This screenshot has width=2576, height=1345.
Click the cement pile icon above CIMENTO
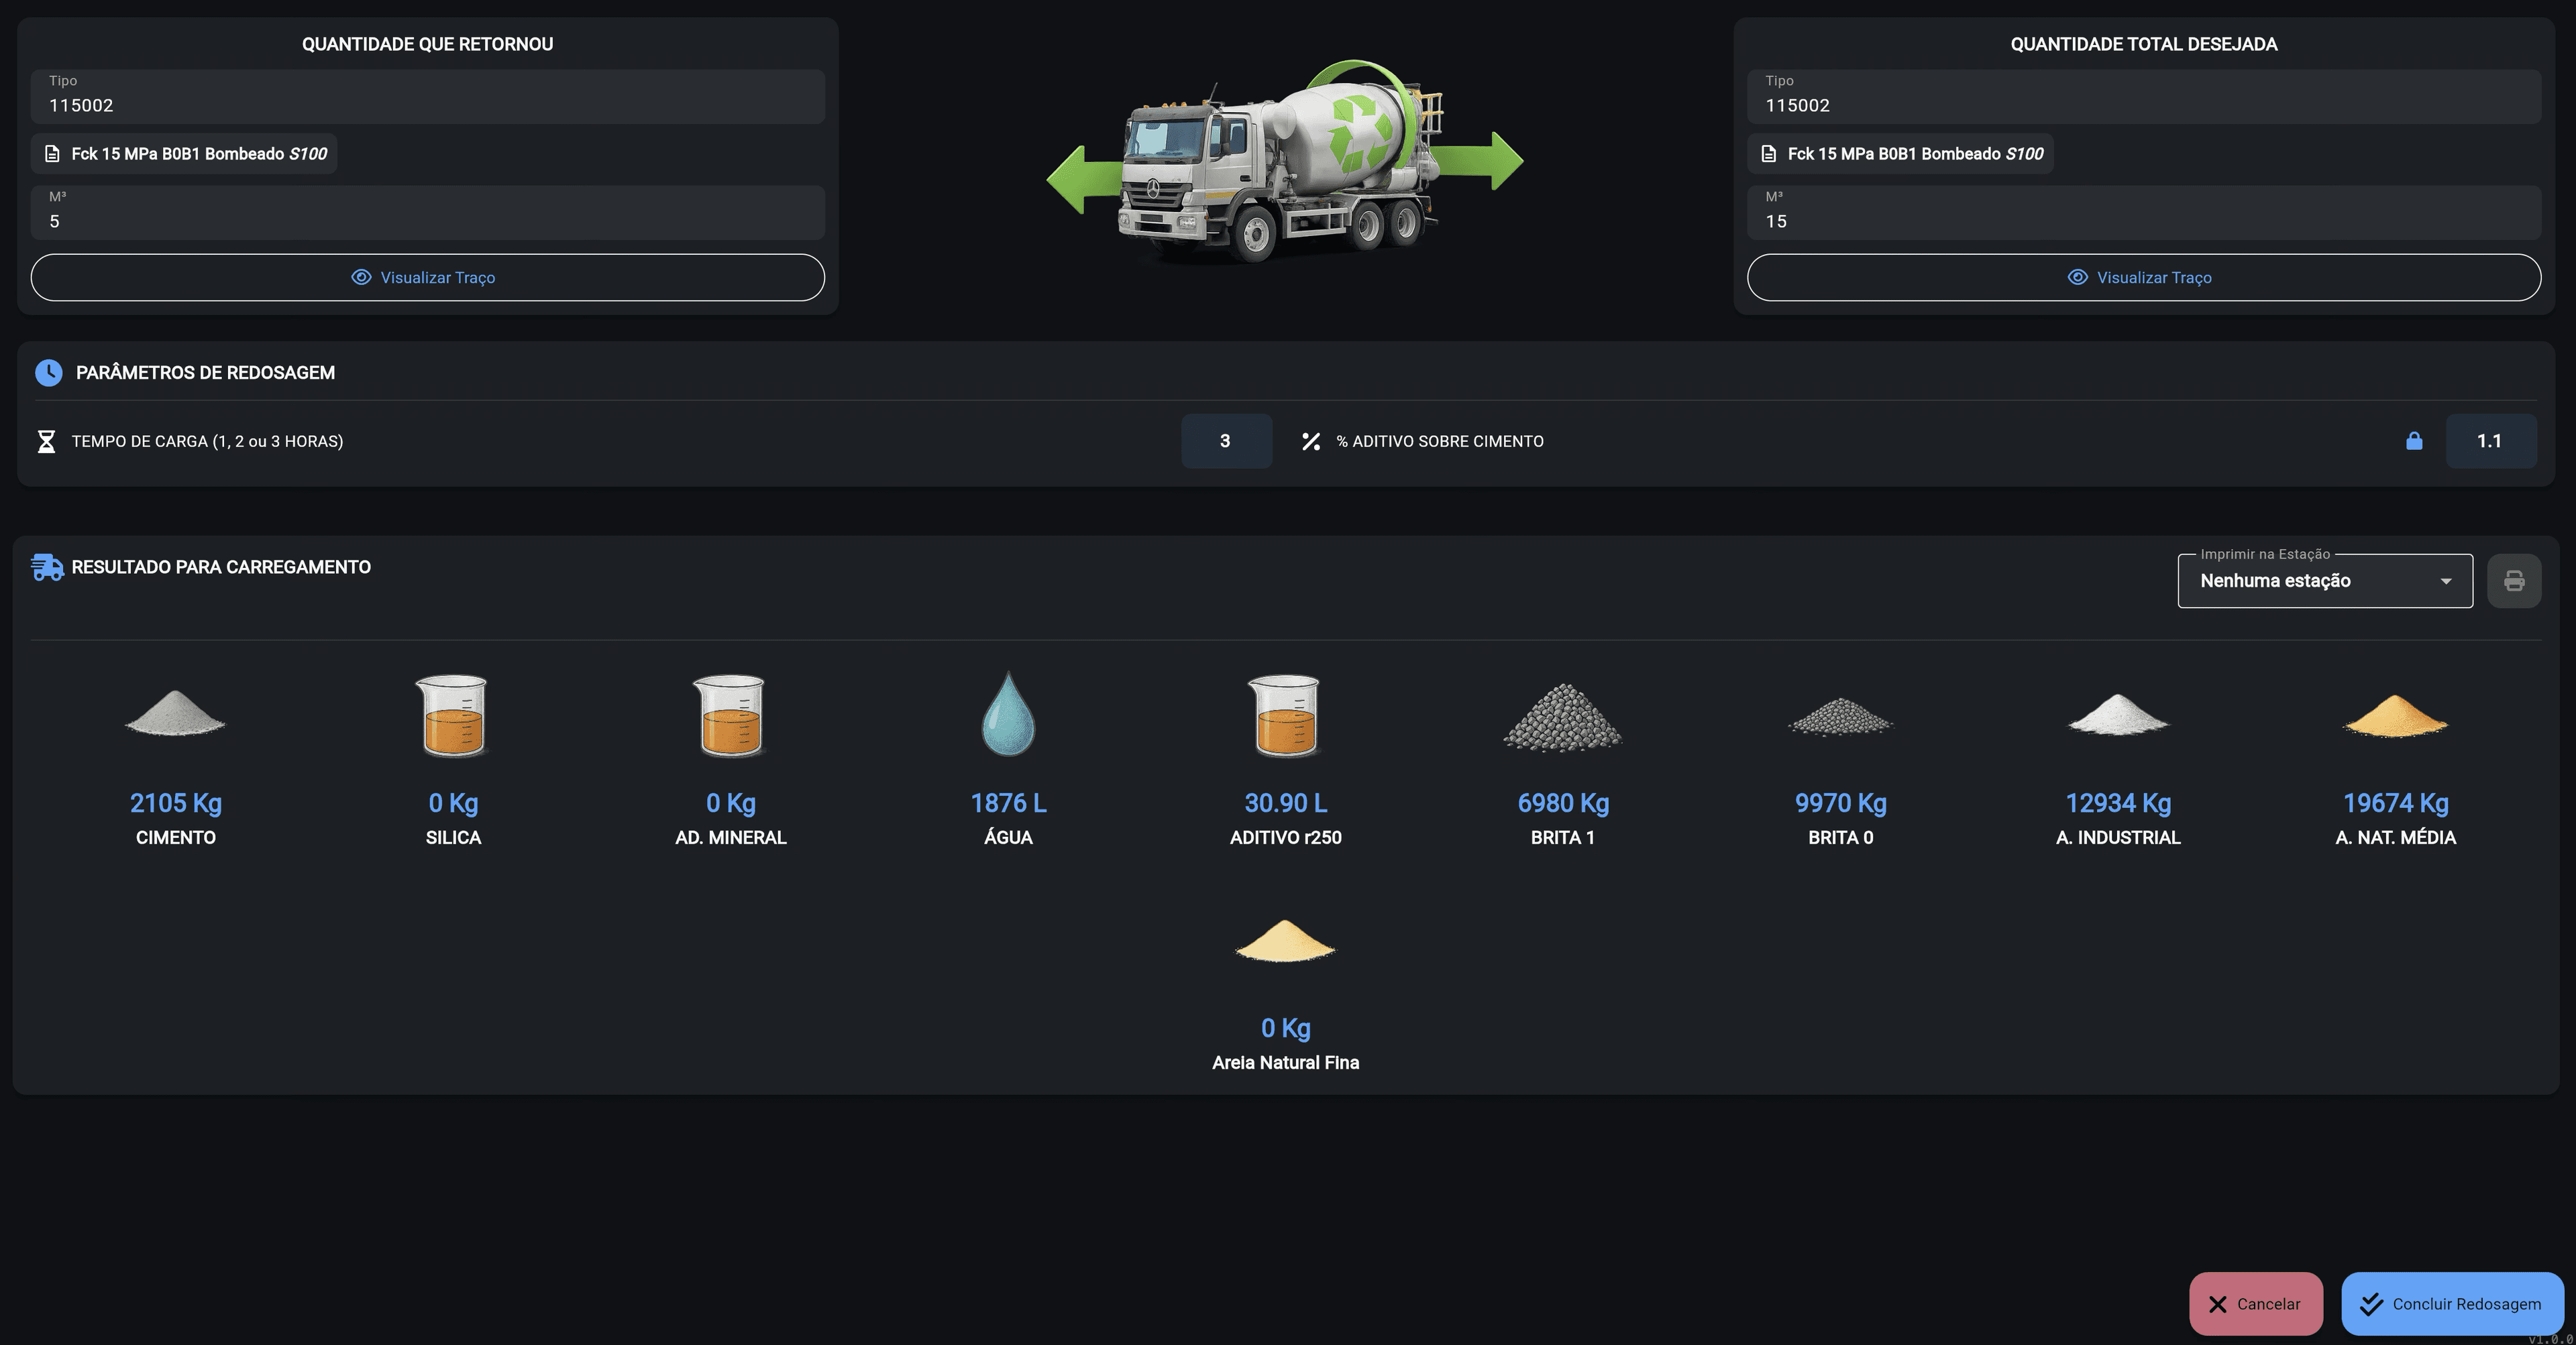pos(175,713)
